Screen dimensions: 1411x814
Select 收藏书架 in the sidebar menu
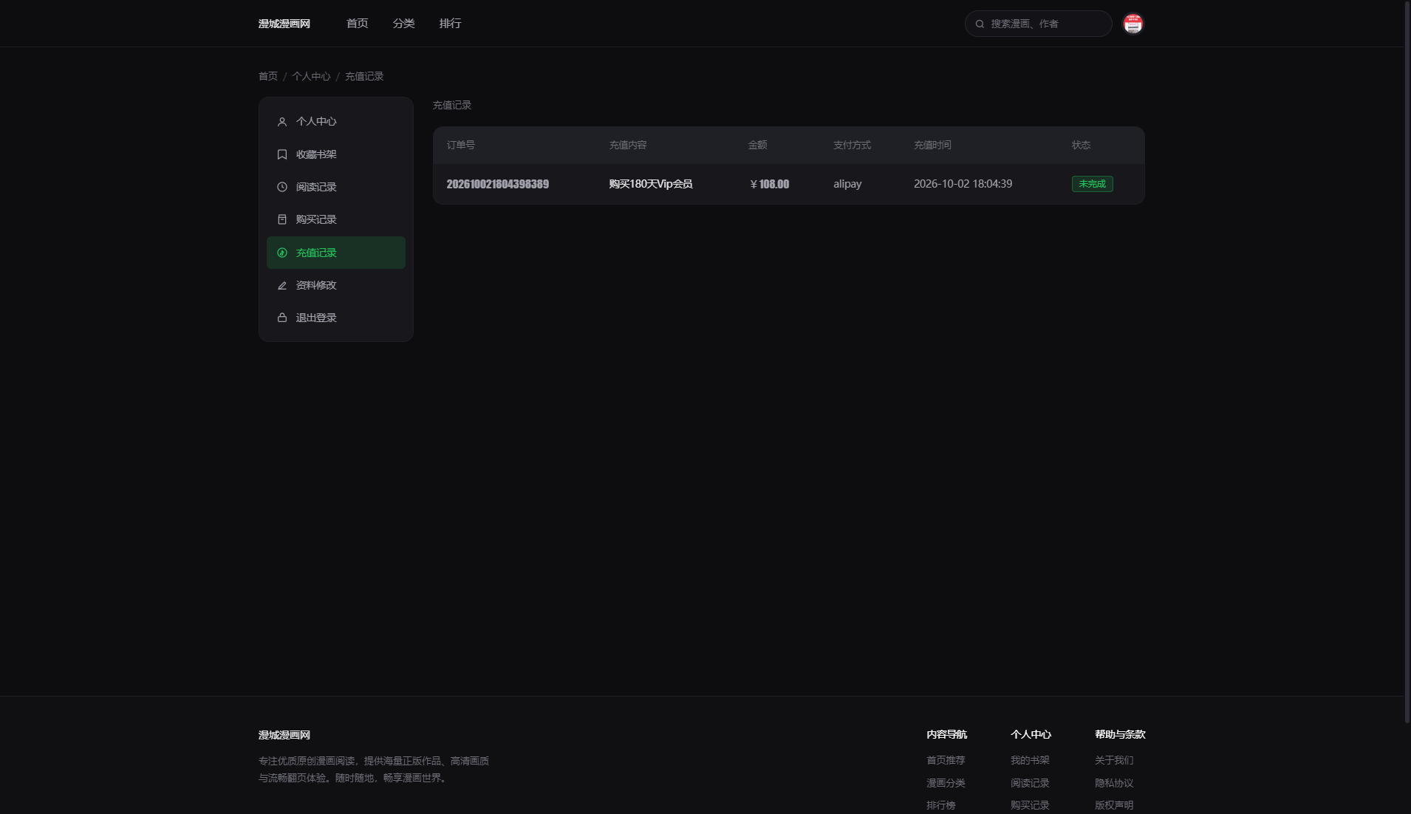[336, 154]
